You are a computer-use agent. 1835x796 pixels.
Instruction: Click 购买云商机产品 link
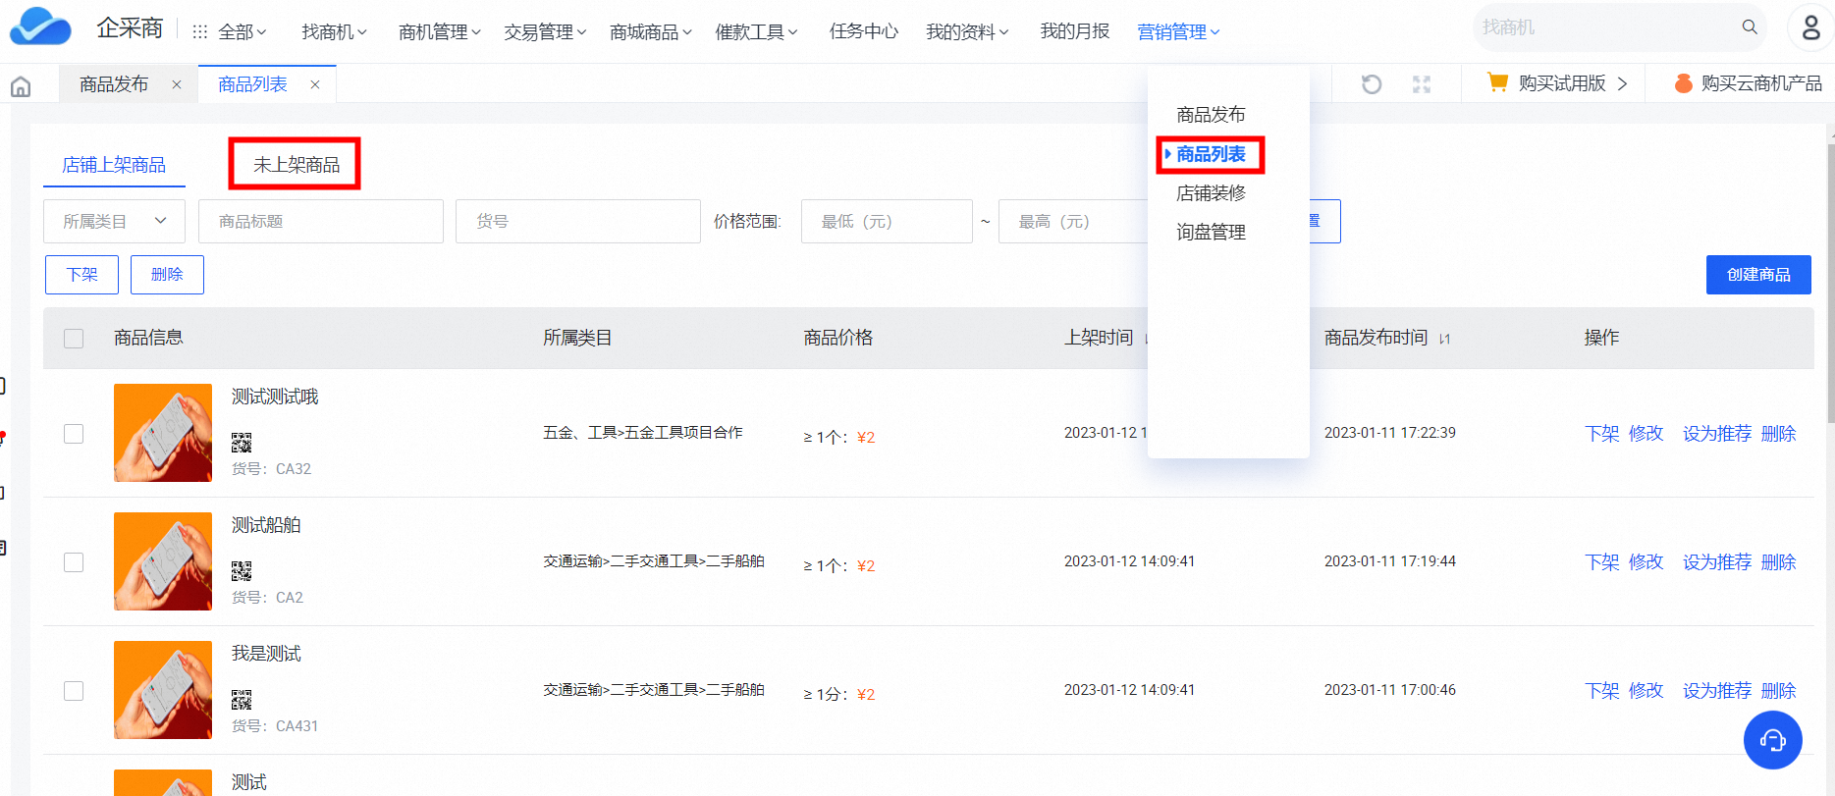point(1761,83)
